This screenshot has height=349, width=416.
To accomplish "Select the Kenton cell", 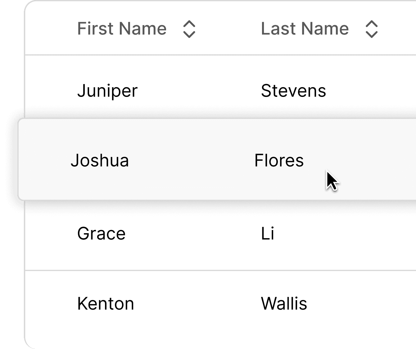I will click(x=106, y=304).
